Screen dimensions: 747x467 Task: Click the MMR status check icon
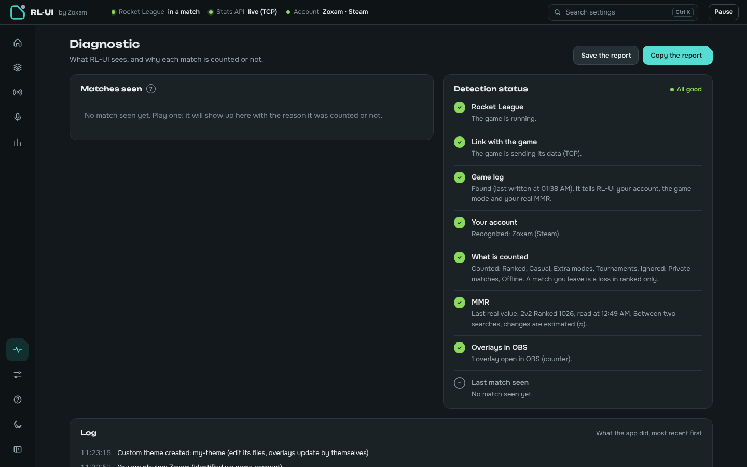pos(460,303)
